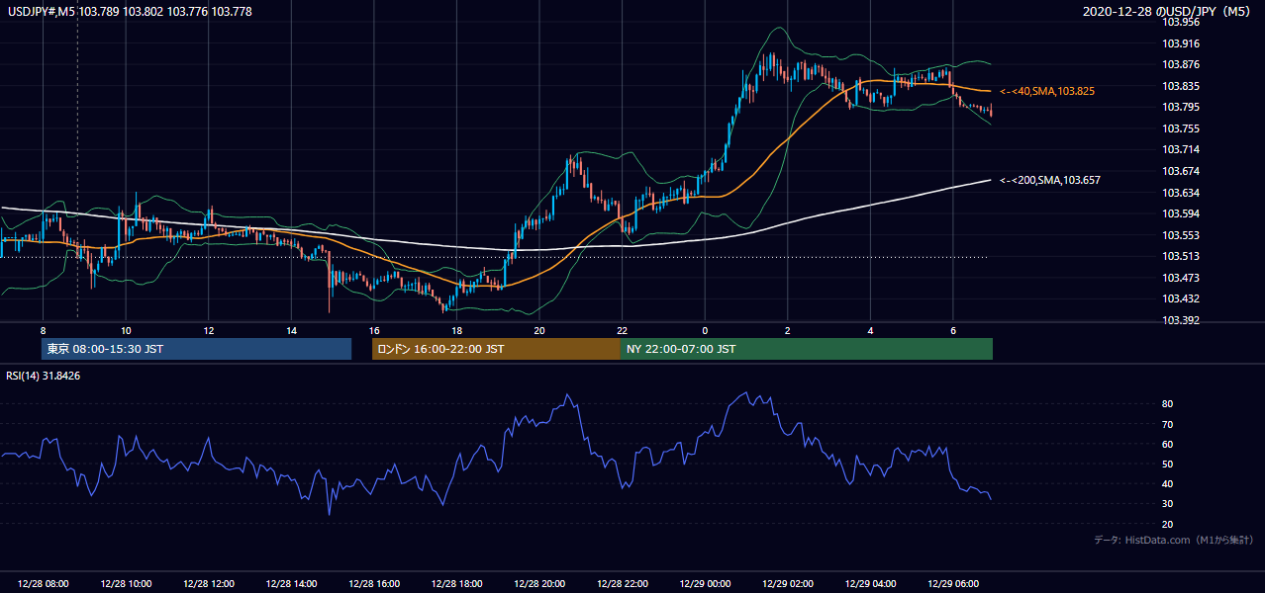Click the hour 18 tick under price chart
This screenshot has height=593, width=1265.
pyautogui.click(x=456, y=330)
